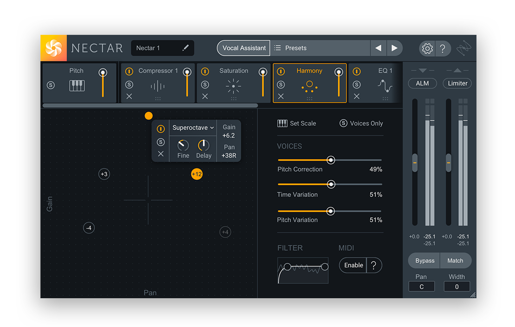Image resolution: width=515 pixels, height=327 pixels.
Task: Open the Vocal Assistant
Action: point(244,48)
